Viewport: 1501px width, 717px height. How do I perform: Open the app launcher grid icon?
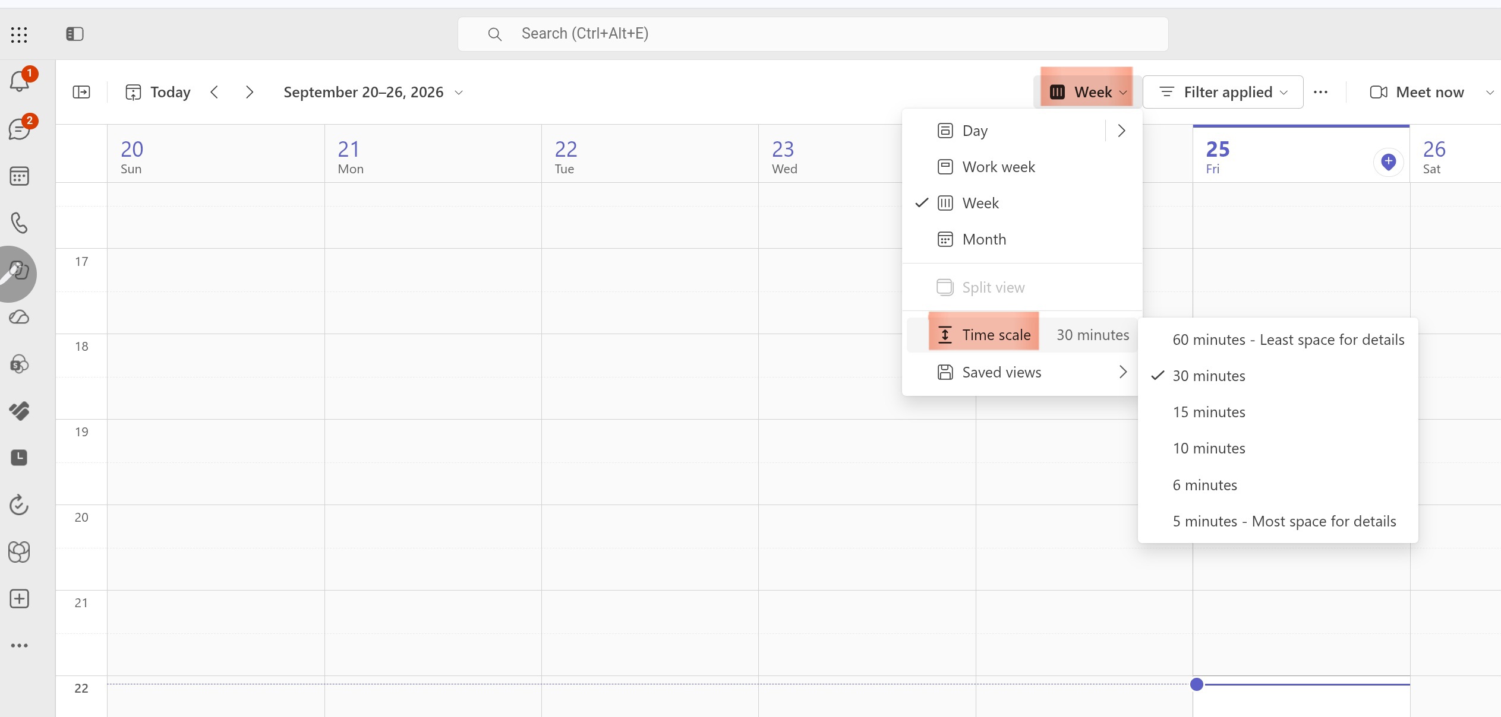coord(19,34)
